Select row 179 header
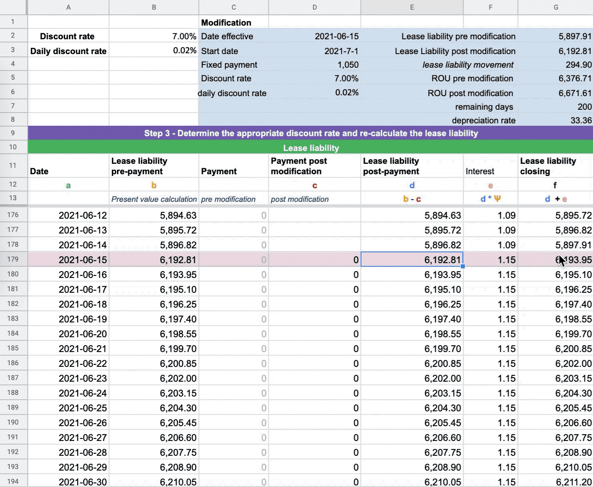This screenshot has width=593, height=487. pyautogui.click(x=13, y=259)
